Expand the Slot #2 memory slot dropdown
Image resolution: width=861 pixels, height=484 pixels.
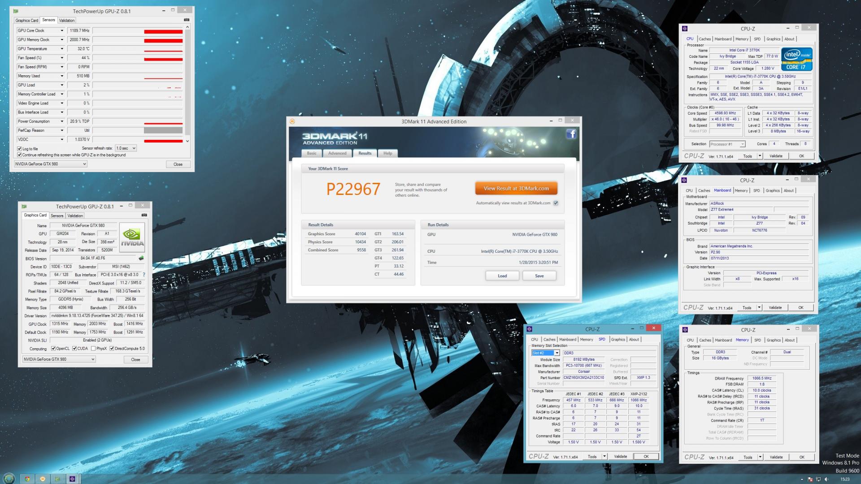pos(557,353)
